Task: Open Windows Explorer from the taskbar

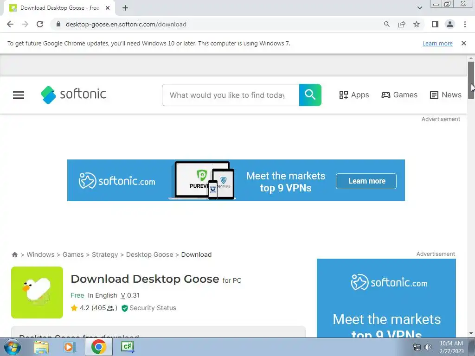Action: [41, 347]
